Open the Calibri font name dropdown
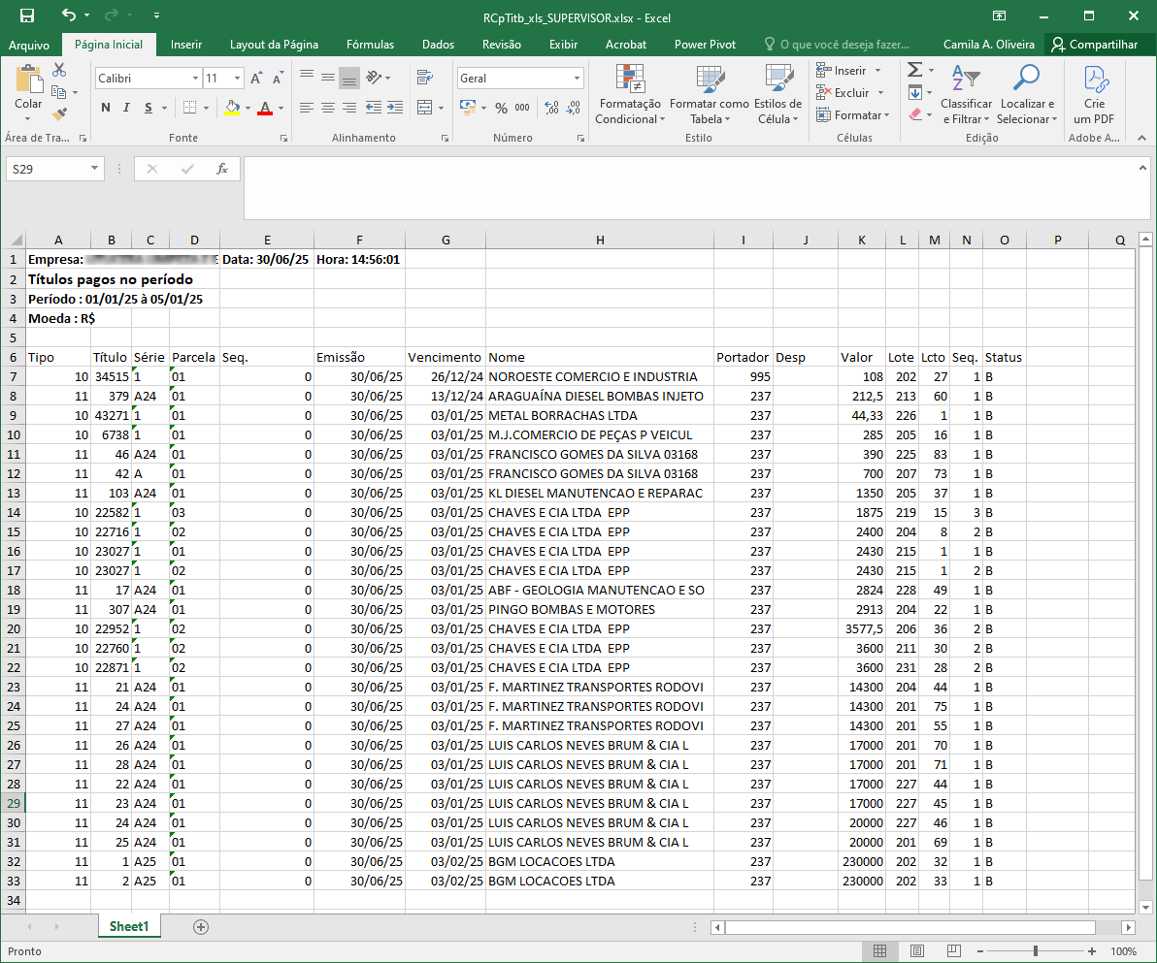The width and height of the screenshot is (1157, 963). click(x=195, y=79)
